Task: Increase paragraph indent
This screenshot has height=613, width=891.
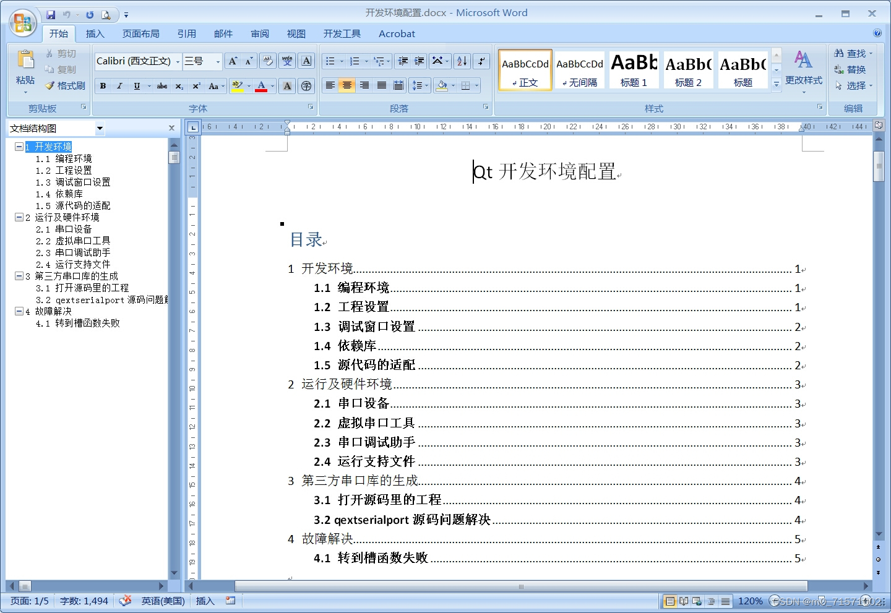Action: (x=419, y=61)
